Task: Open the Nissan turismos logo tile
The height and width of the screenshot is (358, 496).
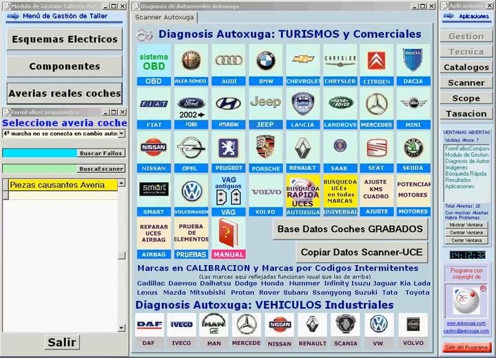Action: pos(154,148)
